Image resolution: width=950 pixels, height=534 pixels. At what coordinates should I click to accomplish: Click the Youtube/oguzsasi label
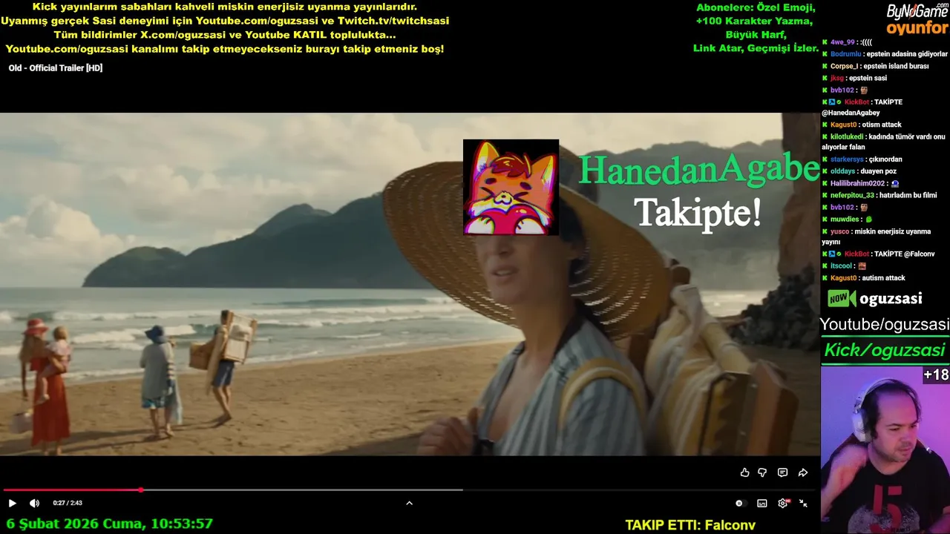(x=885, y=324)
